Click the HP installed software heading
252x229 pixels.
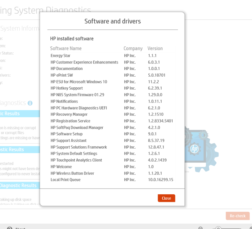pos(72,38)
